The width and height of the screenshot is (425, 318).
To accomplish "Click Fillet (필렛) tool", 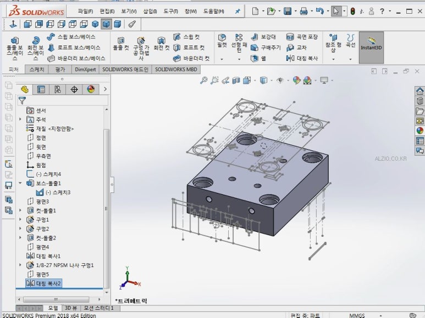I will pyautogui.click(x=222, y=41).
